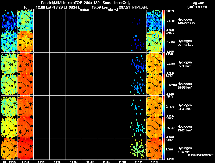The height and width of the screenshot is (163, 215).
Task: Click the Hydrogen 149-227 keV image at 11:52
Action: tap(138, 20)
